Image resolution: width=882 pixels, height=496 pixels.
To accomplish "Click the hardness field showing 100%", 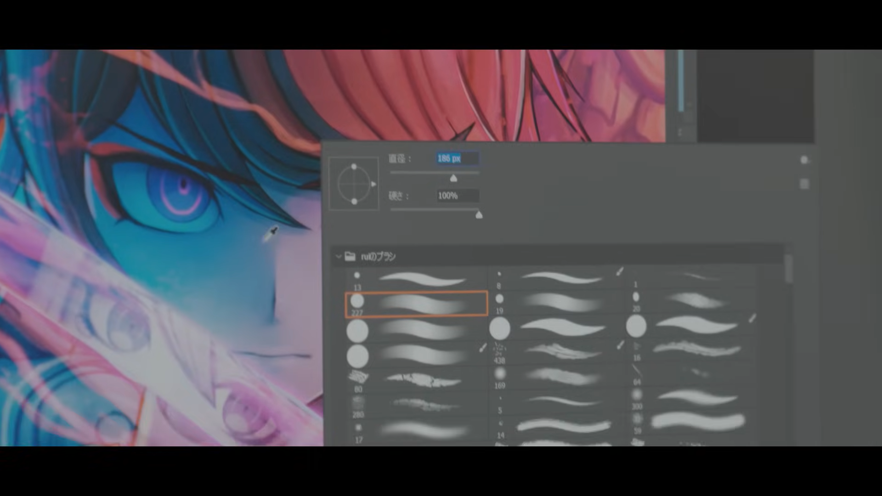I will [458, 196].
